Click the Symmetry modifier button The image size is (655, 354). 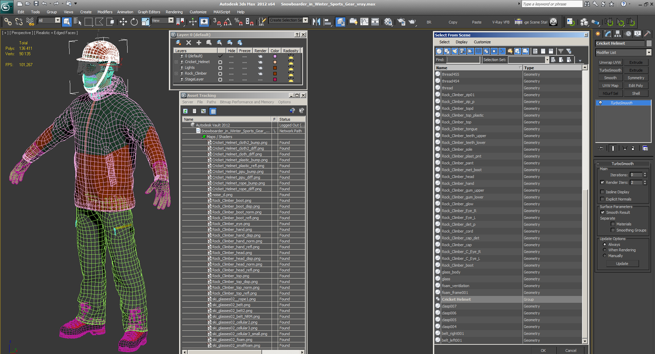click(636, 78)
